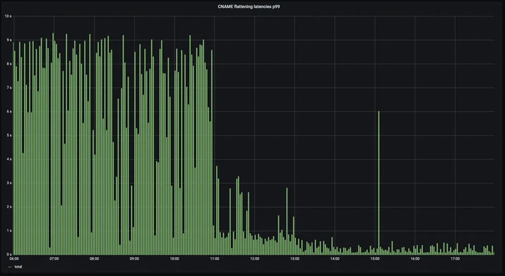Click the '4 s' y-axis label
The height and width of the screenshot is (276, 505).
click(x=9, y=159)
